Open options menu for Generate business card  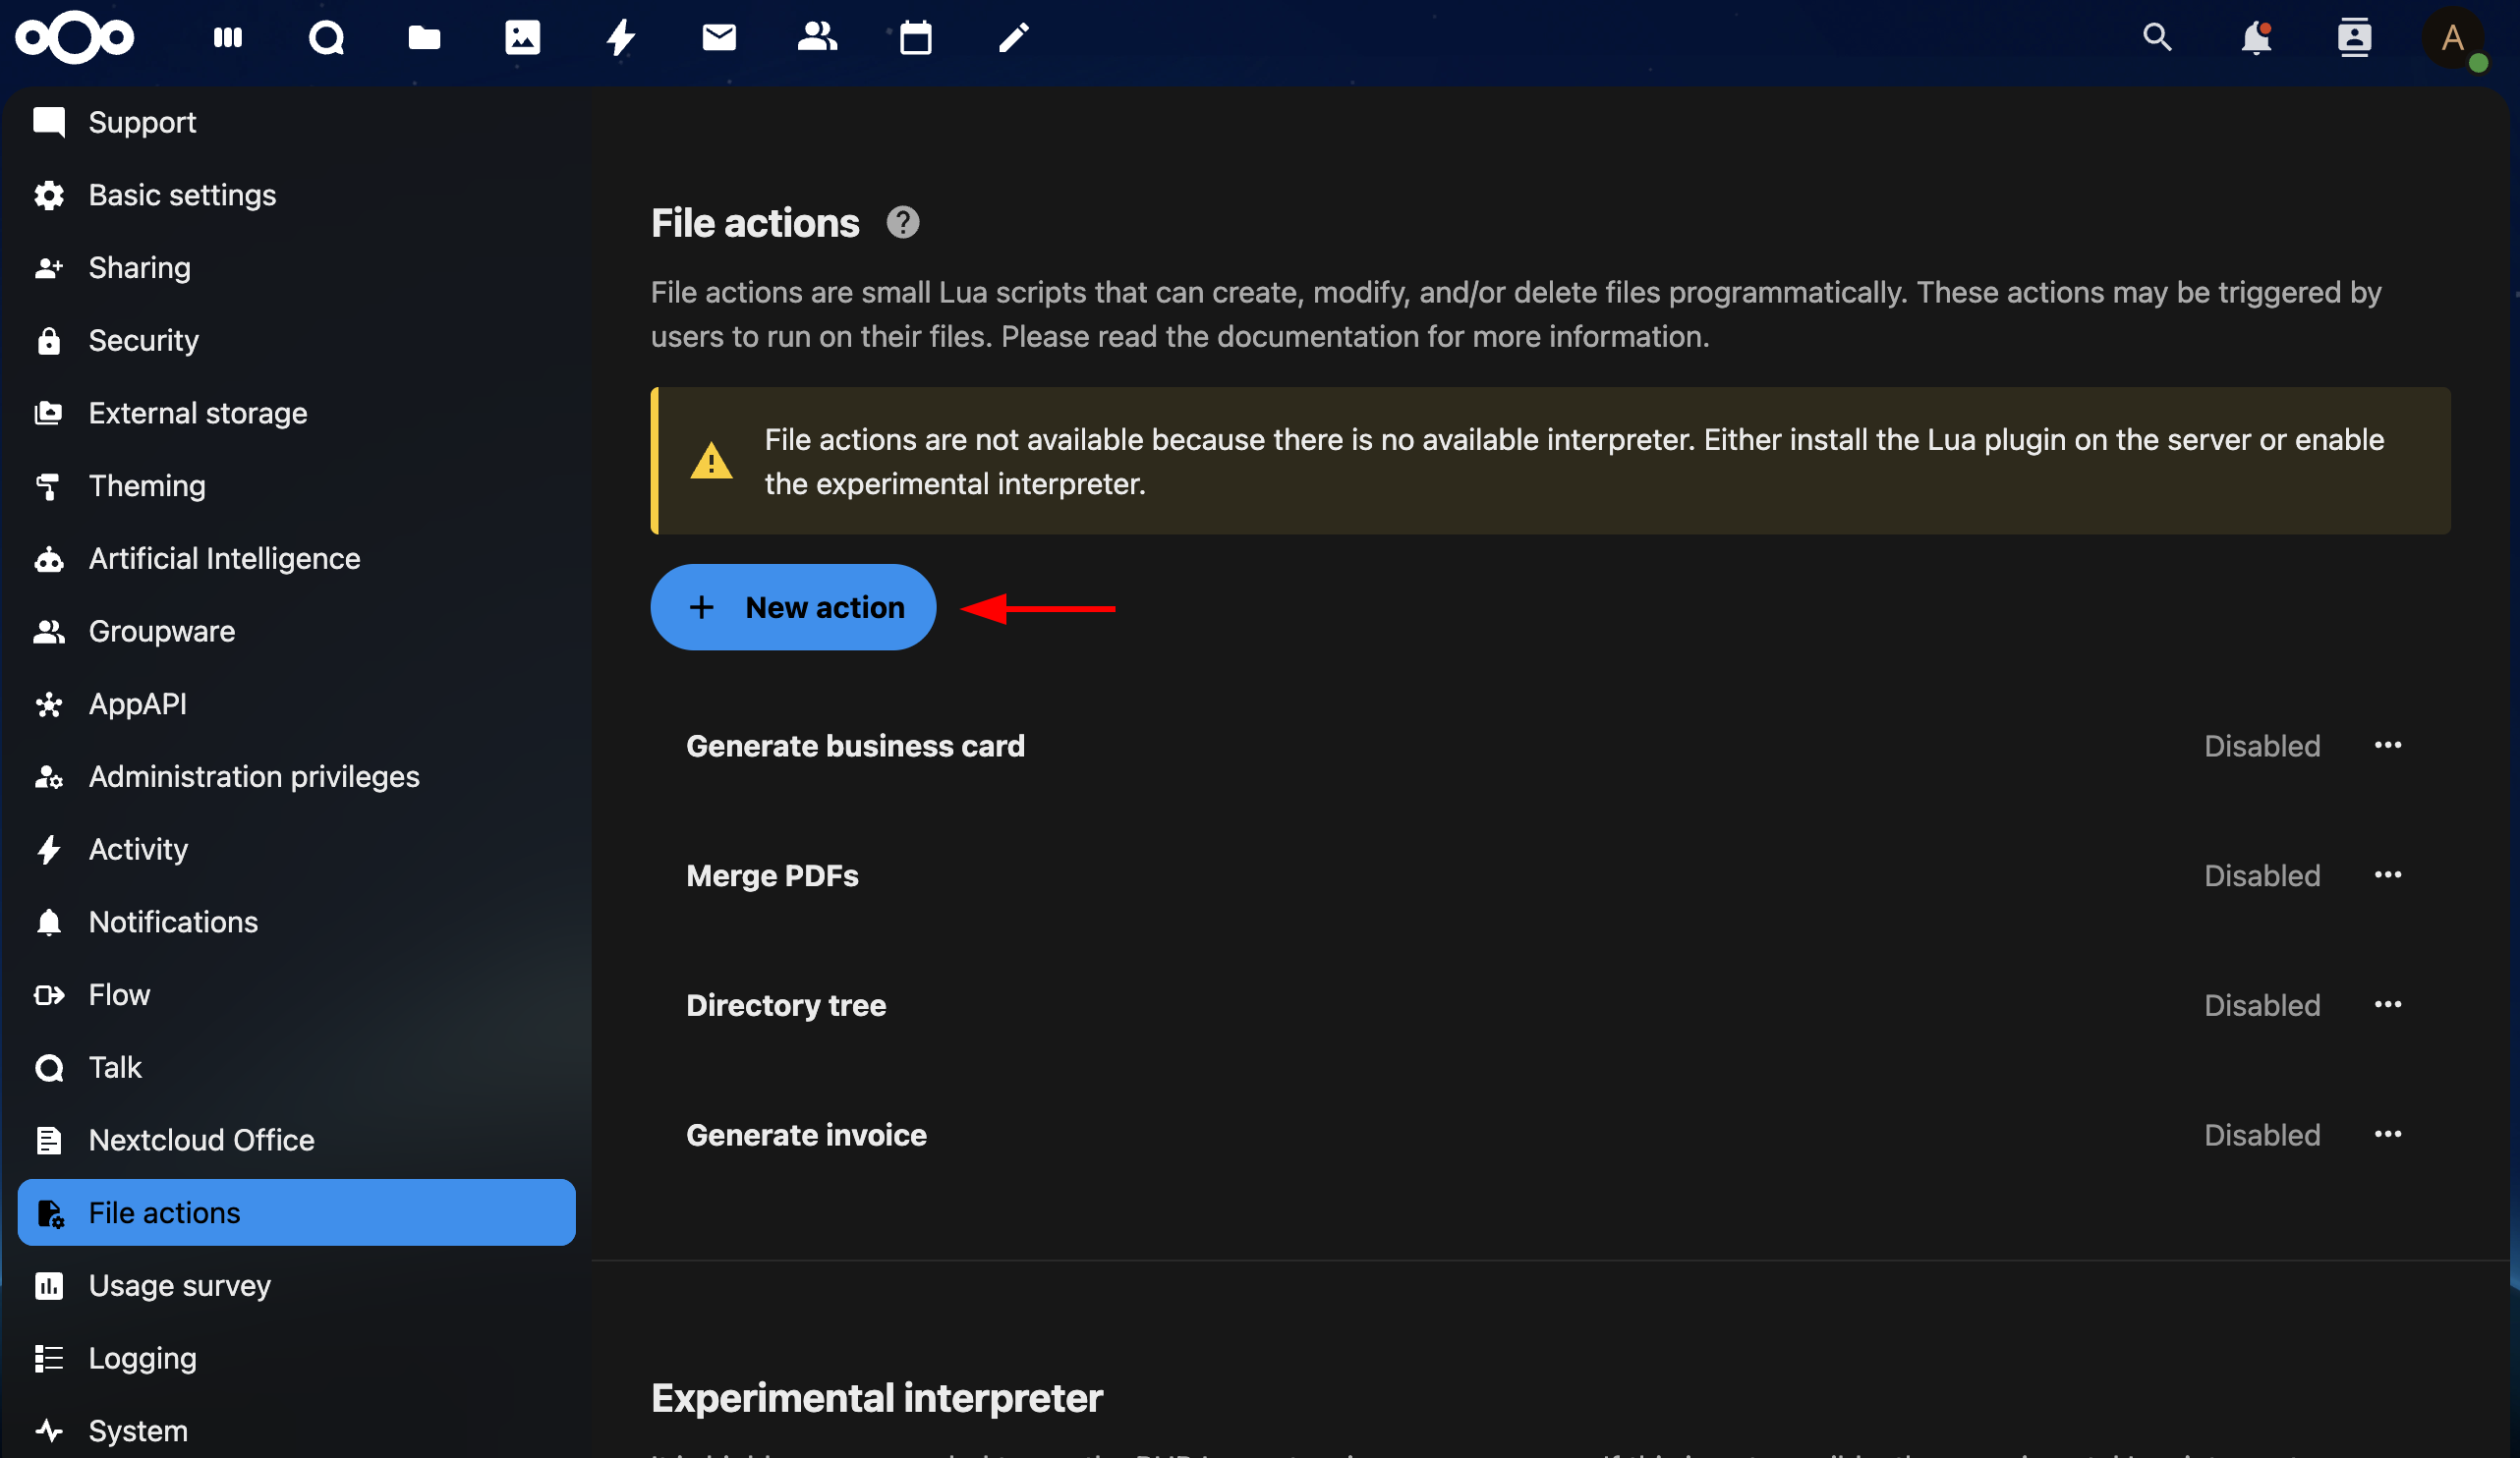(x=2388, y=746)
